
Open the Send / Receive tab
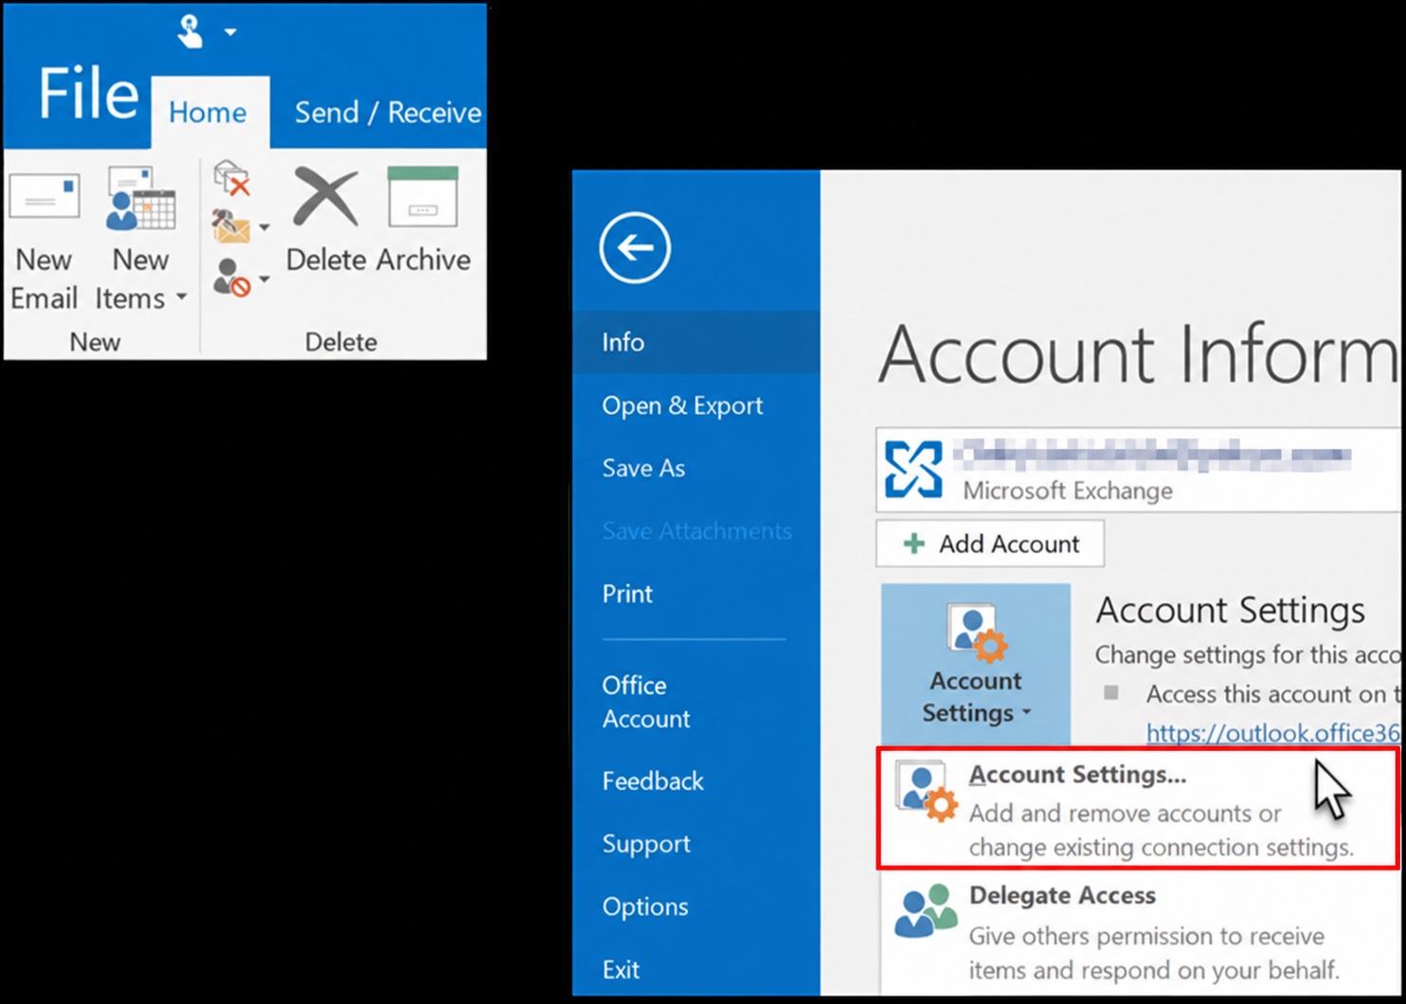[x=388, y=112]
